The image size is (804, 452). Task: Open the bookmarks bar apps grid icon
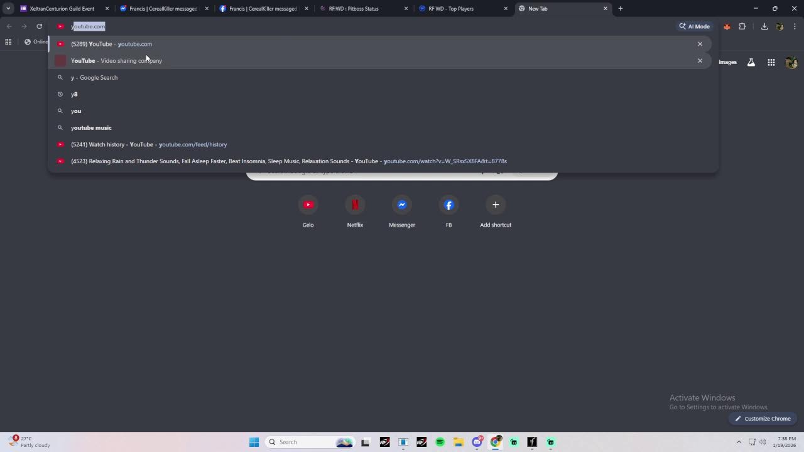pos(8,42)
